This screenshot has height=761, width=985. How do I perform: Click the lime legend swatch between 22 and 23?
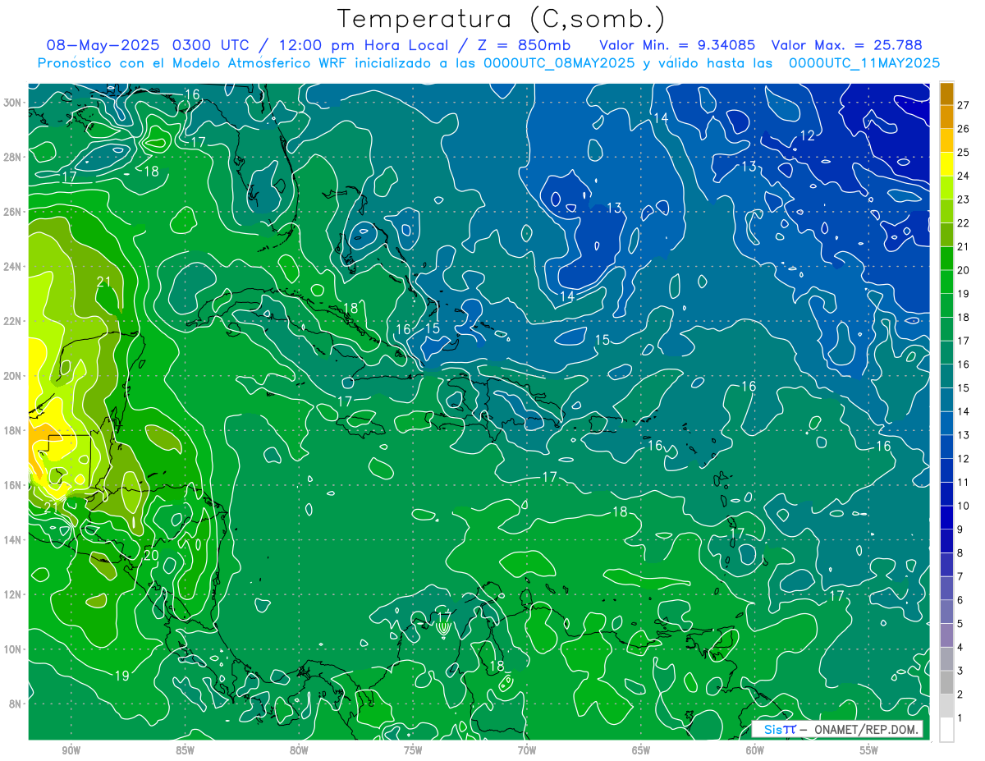point(946,211)
